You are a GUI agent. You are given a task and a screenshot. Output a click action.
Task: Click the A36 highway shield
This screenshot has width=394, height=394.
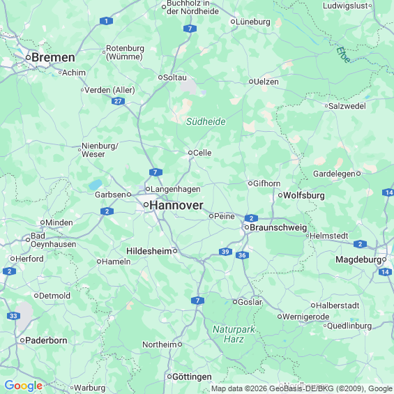coord(242,255)
